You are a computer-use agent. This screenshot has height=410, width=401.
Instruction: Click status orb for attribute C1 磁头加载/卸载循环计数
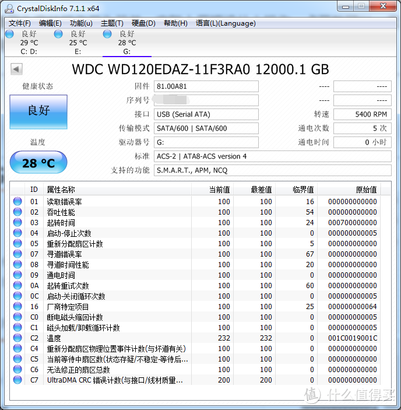click(17, 327)
